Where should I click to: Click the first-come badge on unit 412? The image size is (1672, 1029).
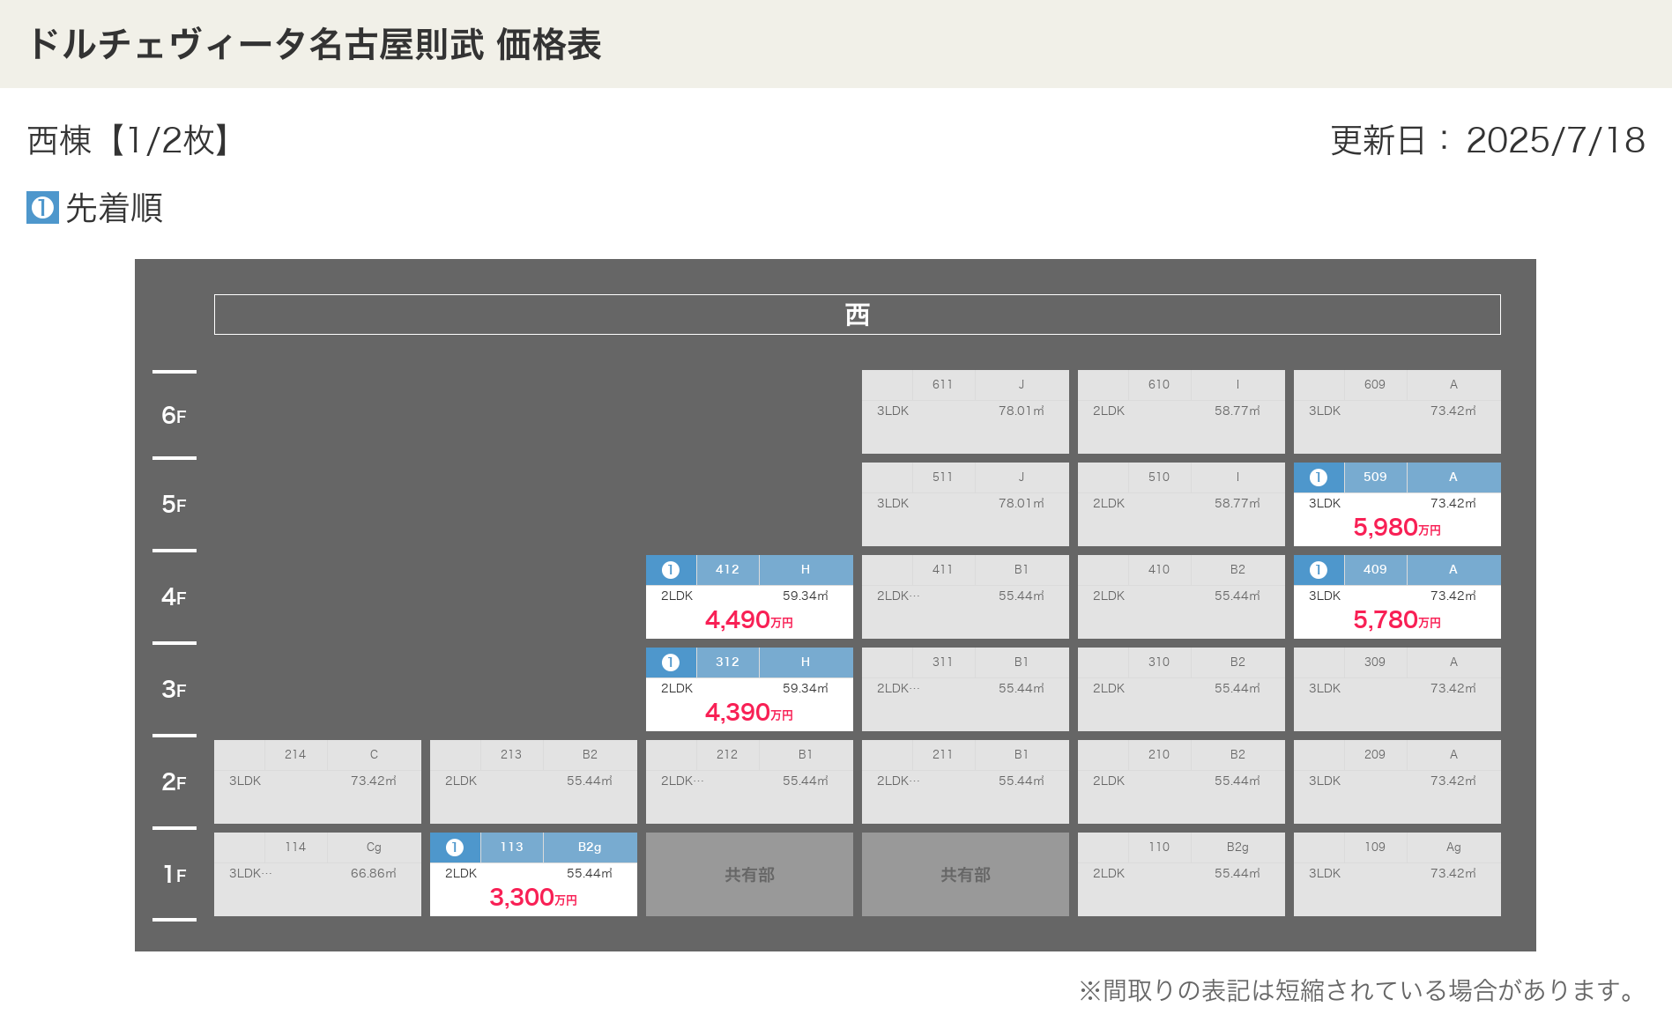click(670, 570)
